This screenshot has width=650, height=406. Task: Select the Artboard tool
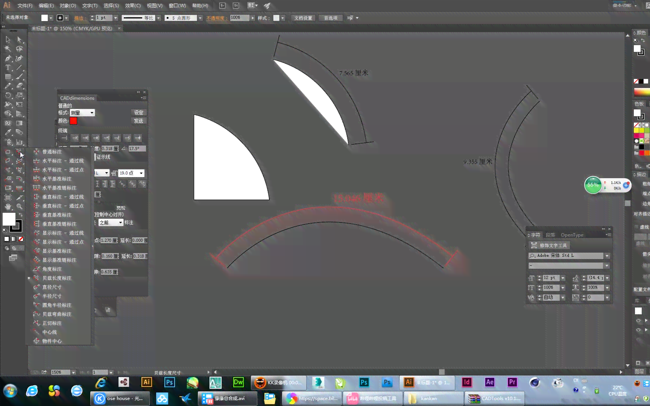[8, 197]
